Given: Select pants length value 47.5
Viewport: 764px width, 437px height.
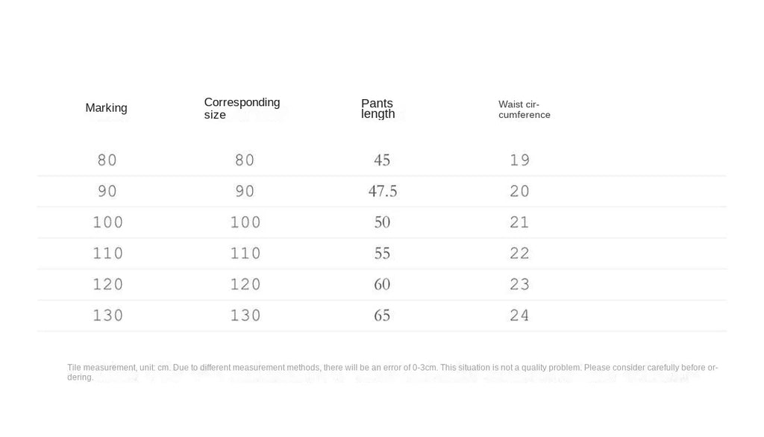Looking at the screenshot, I should coord(383,191).
